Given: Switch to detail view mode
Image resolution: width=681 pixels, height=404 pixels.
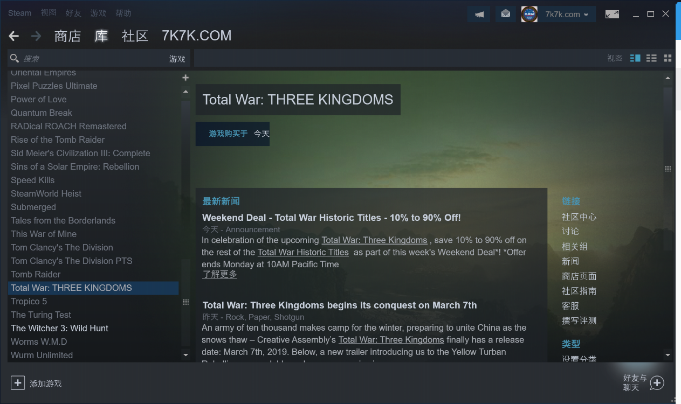Looking at the screenshot, I should click(635, 58).
